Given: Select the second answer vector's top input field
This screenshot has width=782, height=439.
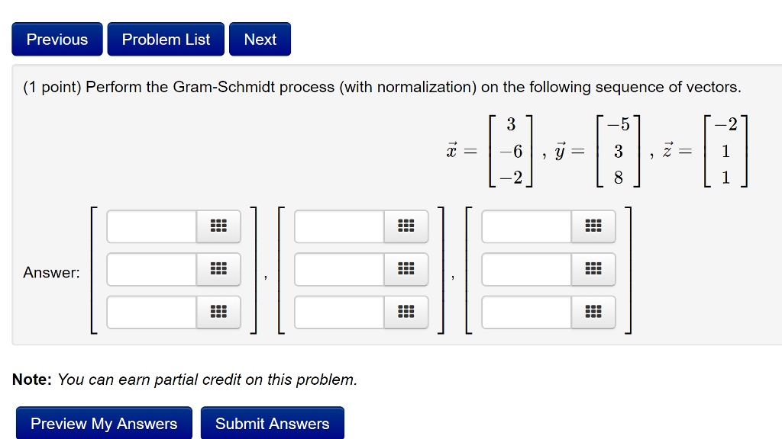Looking at the screenshot, I should 340,226.
